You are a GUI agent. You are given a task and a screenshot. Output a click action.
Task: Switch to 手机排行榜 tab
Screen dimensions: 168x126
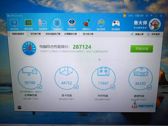(36, 34)
